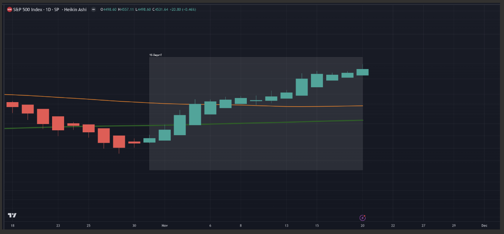Screen dimensions: 504x234
Task: Collapse the legend with the minus button
Action: [93, 9]
